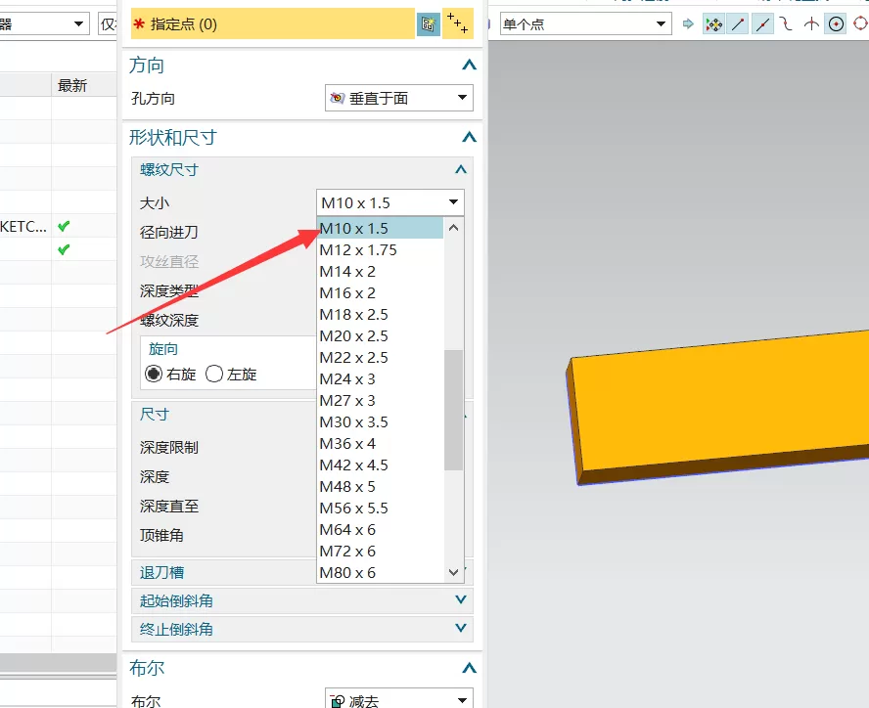Open the 布尔 减去 dropdown
The image size is (869, 708).
[399, 699]
